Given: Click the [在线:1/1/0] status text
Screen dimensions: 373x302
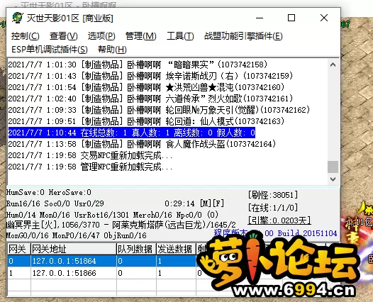Looking at the screenshot, I should tap(272, 208).
